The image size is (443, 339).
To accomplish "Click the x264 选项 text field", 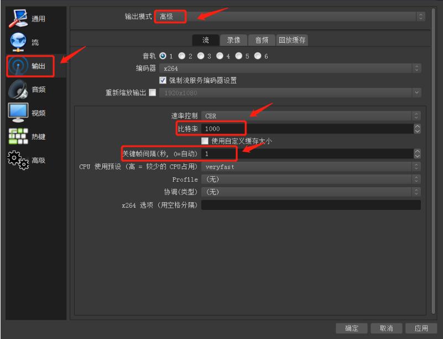I will pyautogui.click(x=311, y=205).
